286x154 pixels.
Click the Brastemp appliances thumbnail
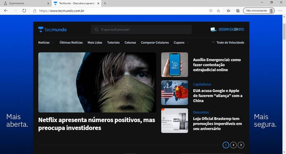tap(174, 121)
